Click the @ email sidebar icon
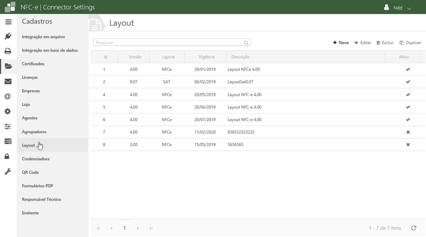This screenshot has width=426, height=237. [x=8, y=97]
